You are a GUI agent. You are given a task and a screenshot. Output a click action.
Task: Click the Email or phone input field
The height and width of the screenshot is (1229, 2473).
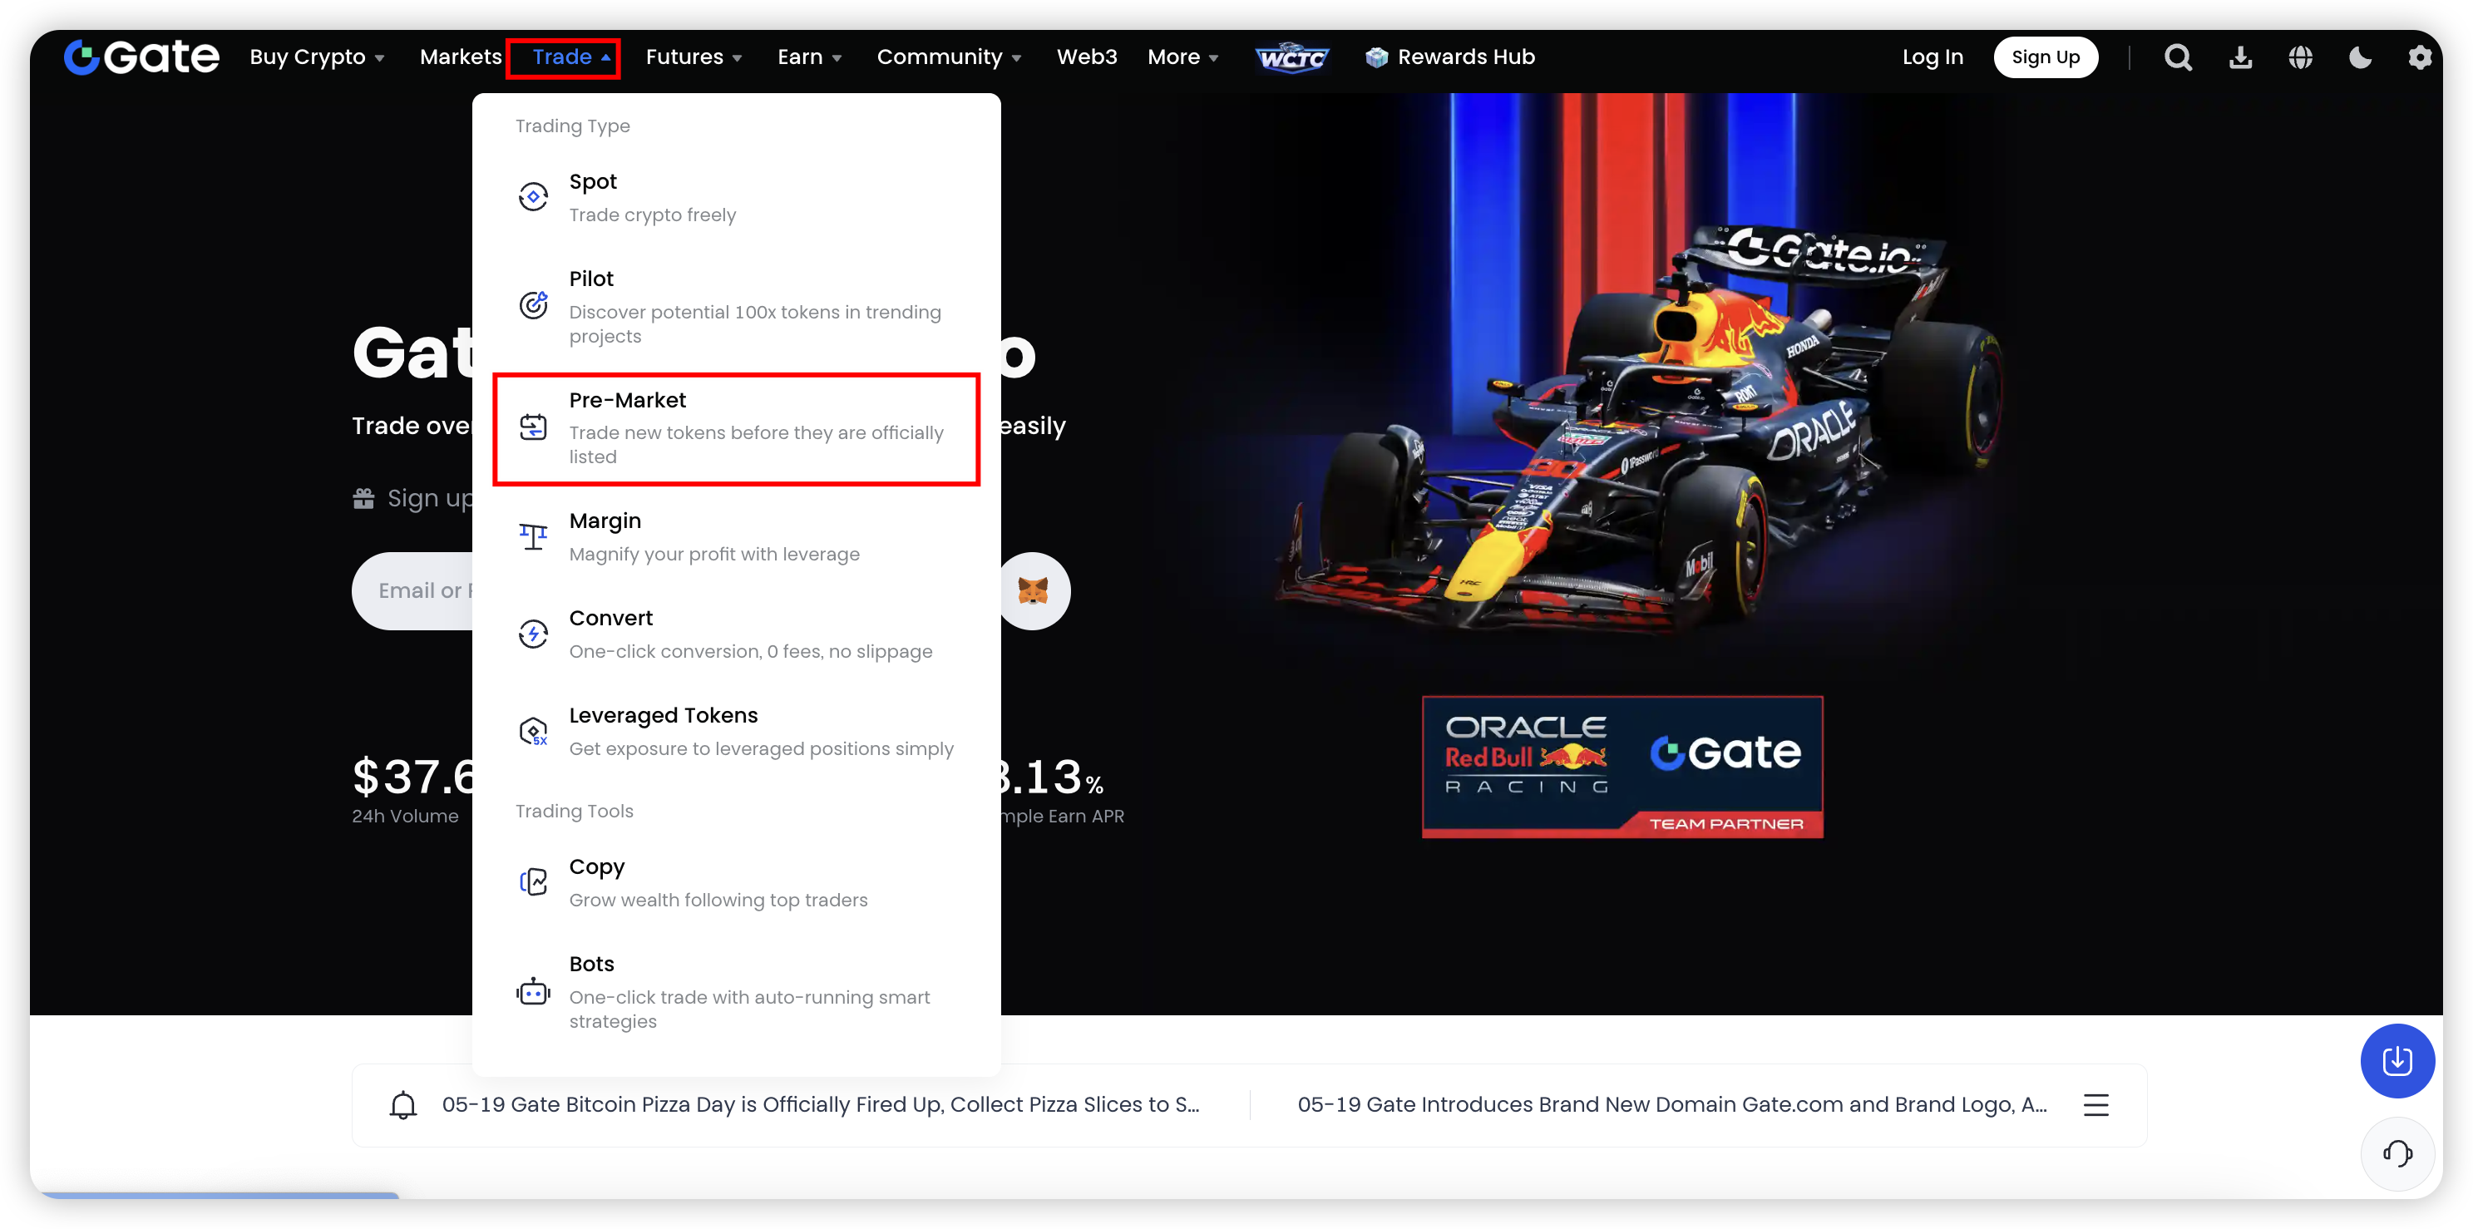coord(417,590)
